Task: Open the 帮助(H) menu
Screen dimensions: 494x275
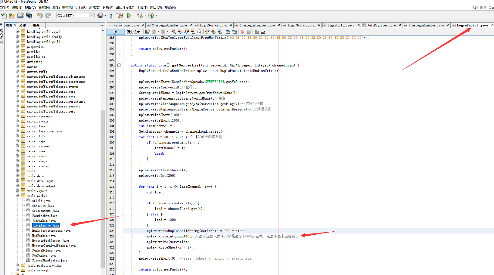Action: [x=170, y=8]
